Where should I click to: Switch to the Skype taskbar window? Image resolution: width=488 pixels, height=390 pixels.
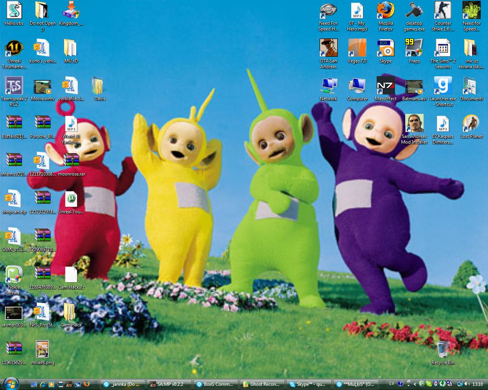click(309, 384)
